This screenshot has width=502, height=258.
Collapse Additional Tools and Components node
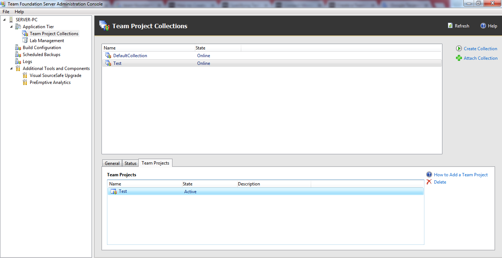(11, 68)
